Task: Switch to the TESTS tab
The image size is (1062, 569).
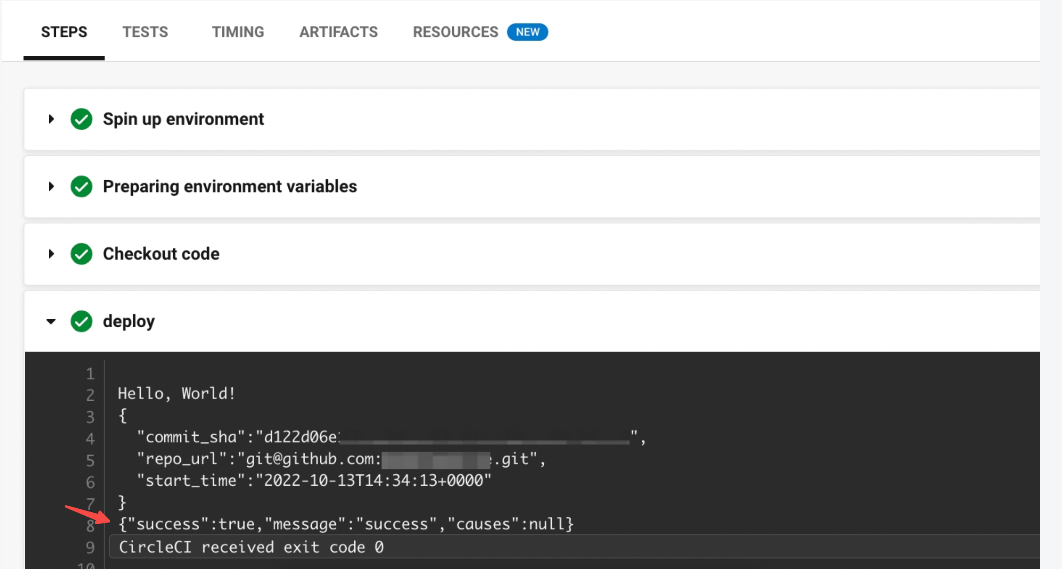Action: (145, 32)
